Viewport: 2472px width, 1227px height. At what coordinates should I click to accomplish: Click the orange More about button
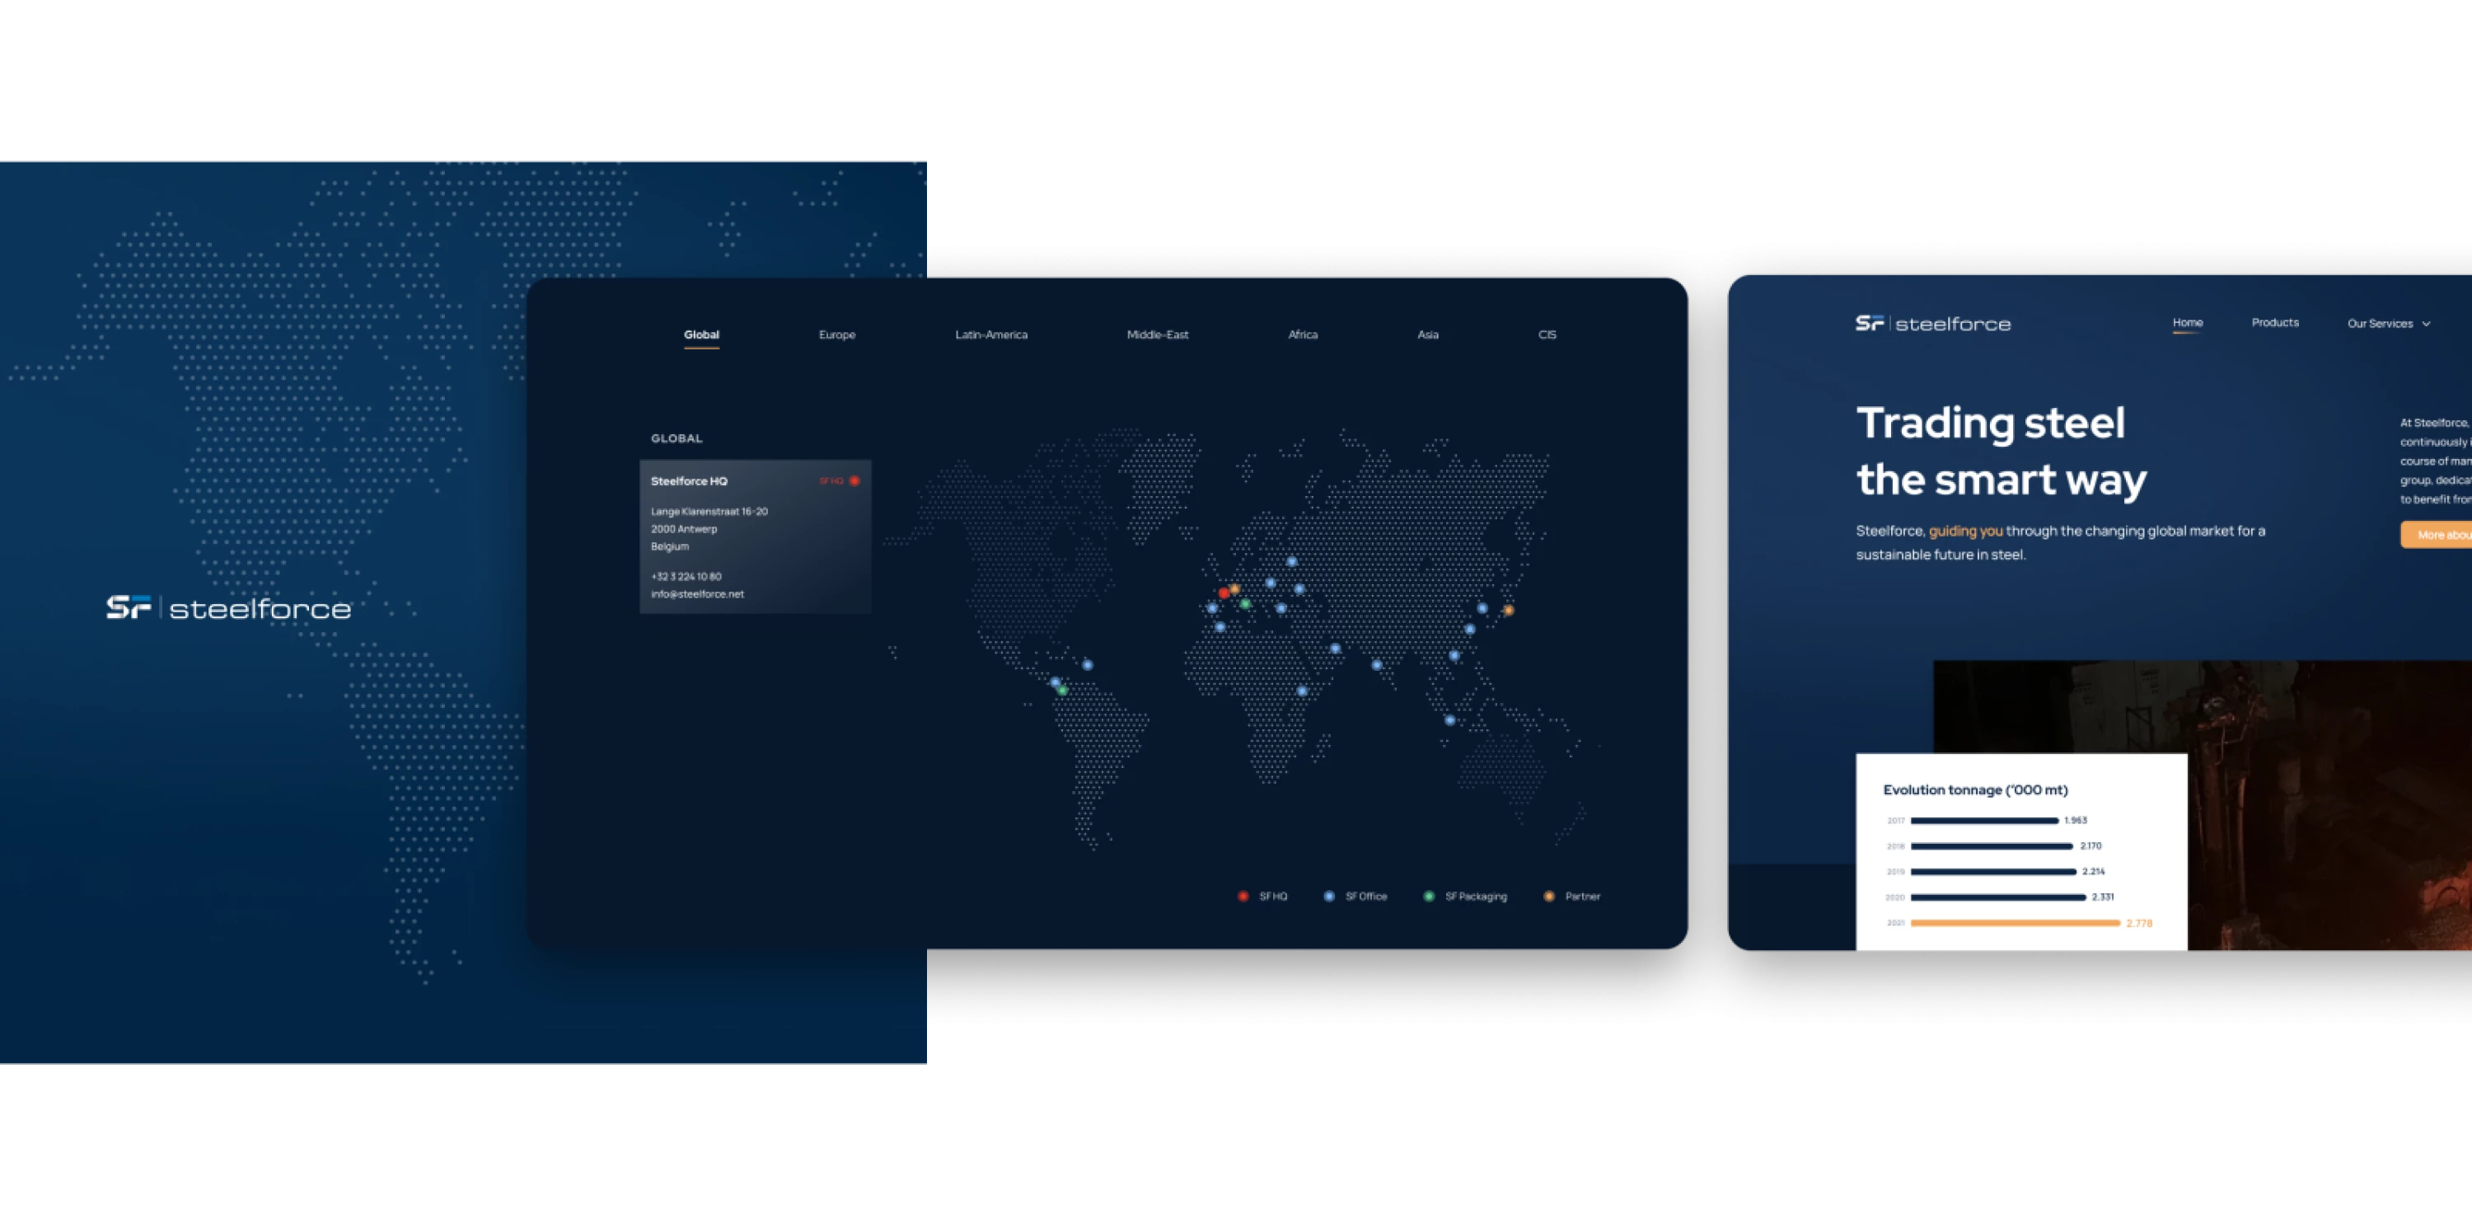pos(2437,534)
